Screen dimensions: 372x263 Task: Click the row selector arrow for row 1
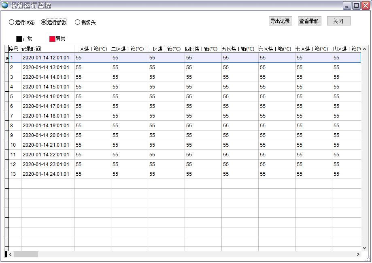coord(7,58)
